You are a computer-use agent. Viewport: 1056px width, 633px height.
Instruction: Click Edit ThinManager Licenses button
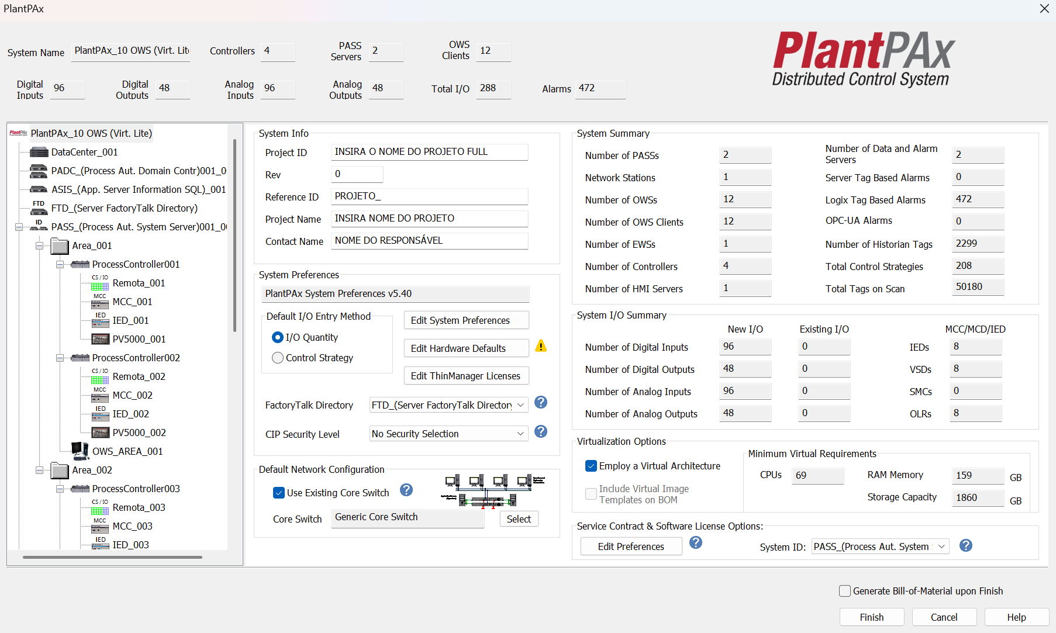coord(466,376)
